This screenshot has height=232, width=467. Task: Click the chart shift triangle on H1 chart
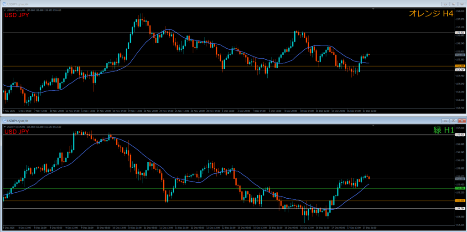click(x=373, y=126)
